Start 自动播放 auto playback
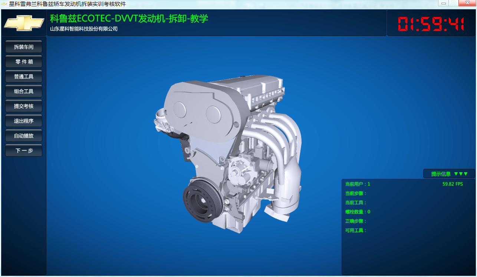Image resolution: width=477 pixels, height=277 pixels. click(24, 136)
